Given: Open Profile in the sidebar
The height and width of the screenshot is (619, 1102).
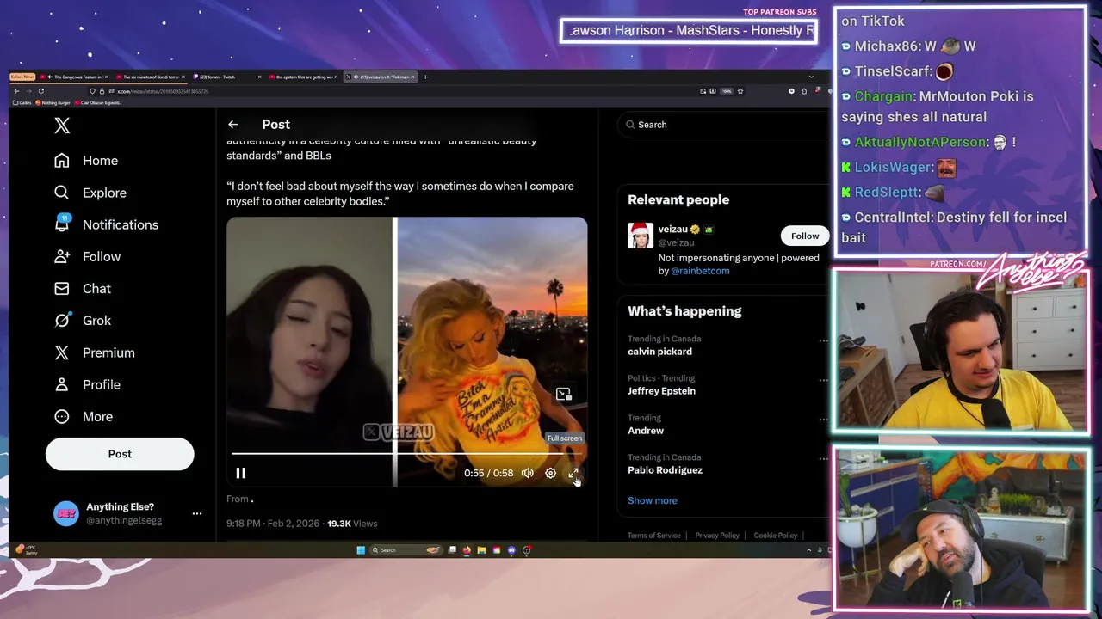Looking at the screenshot, I should tap(88, 384).
